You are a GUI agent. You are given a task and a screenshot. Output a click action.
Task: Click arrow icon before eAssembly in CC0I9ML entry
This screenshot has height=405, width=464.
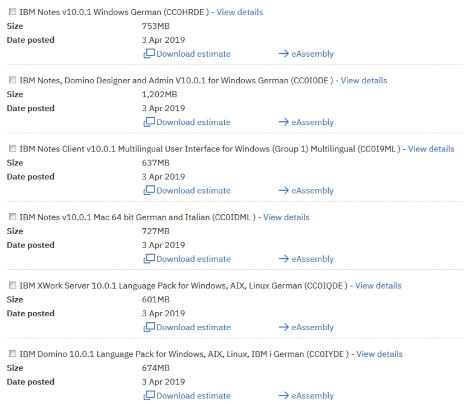coord(284,190)
